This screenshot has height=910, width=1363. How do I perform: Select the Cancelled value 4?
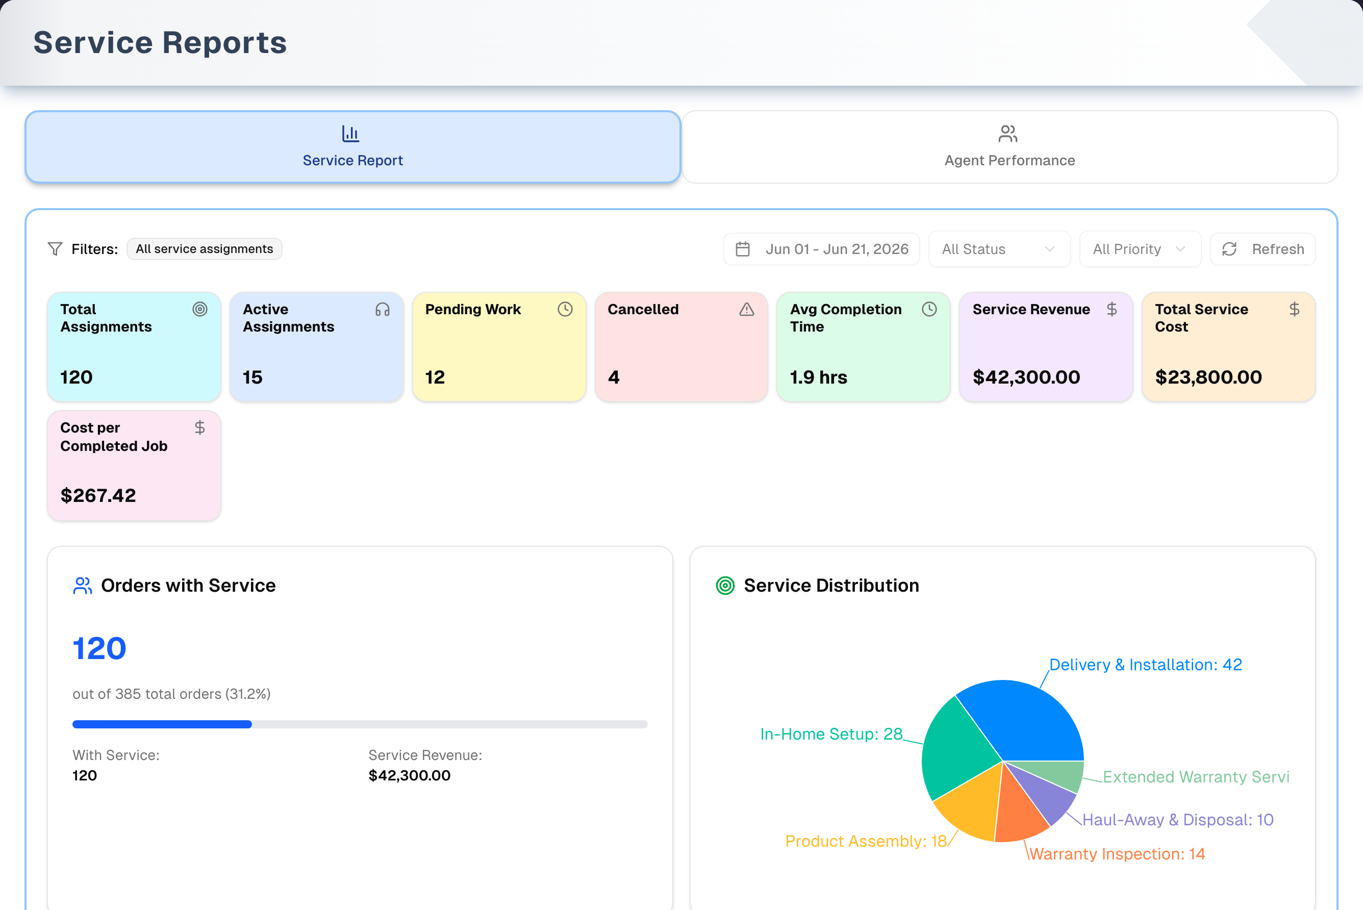(614, 377)
